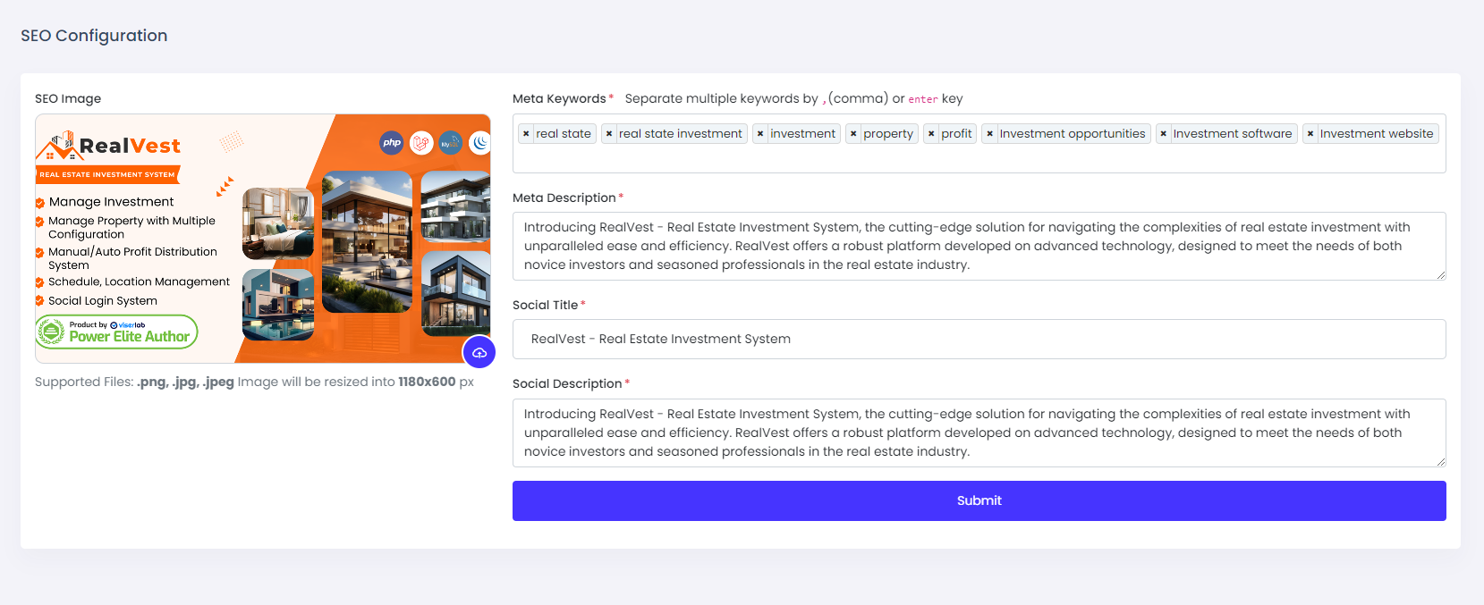Remove the "Investment website" keyword tag
1484x605 pixels.
[x=1310, y=134]
